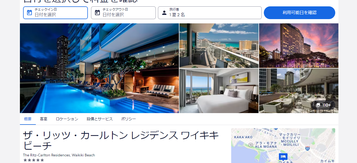
Task: Click the travelers person icon
Action: 164,13
